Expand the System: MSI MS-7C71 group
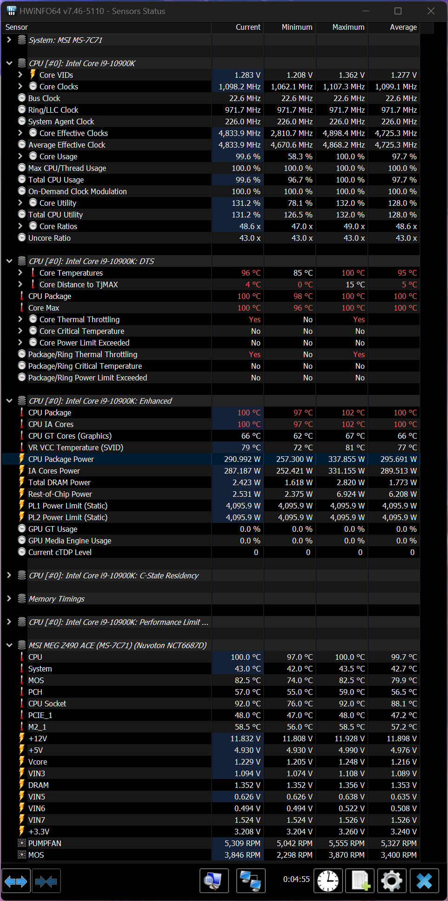This screenshot has width=448, height=901. tap(9, 40)
